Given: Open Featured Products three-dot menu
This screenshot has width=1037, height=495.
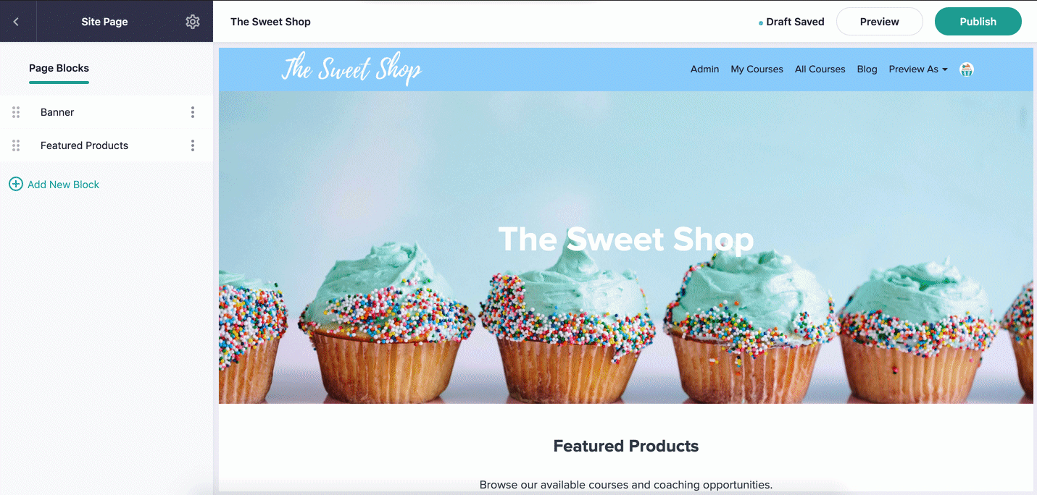Looking at the screenshot, I should (x=193, y=145).
